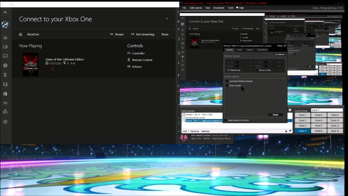Viewport: 348px width, 196px height.
Task: Click the gamerscore icon beside 115/1250
Action: 47,63
